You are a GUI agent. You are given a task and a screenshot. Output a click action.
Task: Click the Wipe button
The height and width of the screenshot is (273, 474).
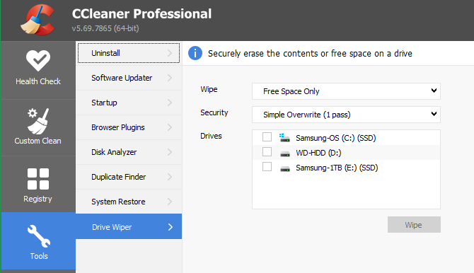click(414, 225)
